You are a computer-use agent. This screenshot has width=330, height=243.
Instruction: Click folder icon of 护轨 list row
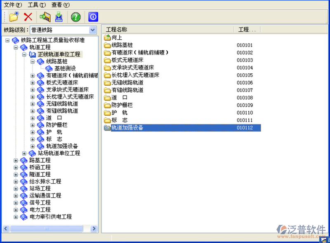click(107, 113)
